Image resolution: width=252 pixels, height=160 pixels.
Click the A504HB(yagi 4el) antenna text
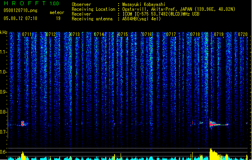141,19
